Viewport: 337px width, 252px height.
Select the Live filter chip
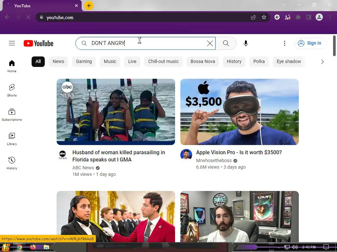pos(132,61)
